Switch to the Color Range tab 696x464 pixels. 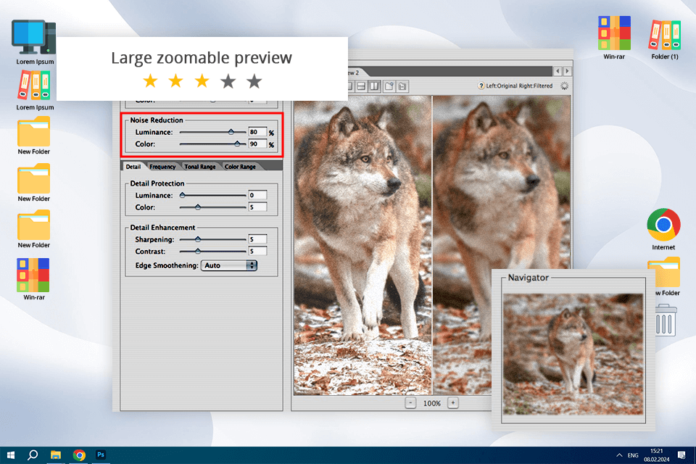(x=240, y=167)
